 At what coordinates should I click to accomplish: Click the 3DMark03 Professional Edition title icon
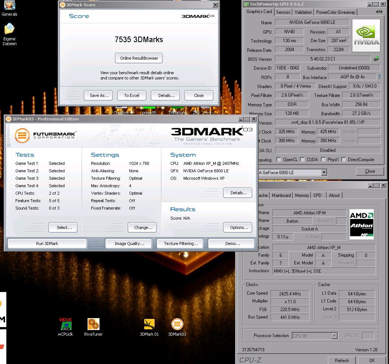[9, 119]
